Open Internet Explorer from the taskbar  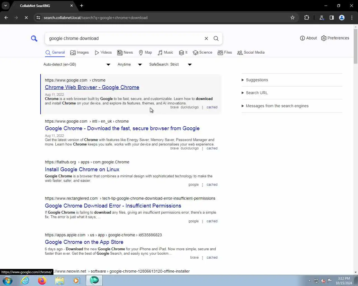[x=25, y=280]
